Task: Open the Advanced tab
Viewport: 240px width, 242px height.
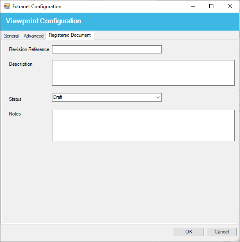Action: point(34,36)
